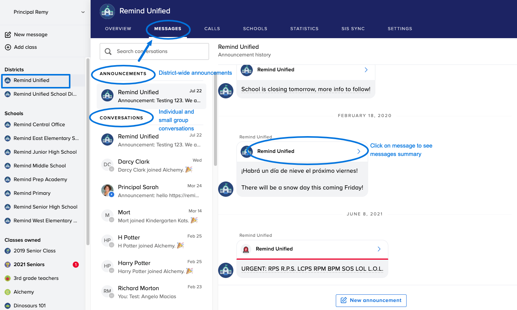Expand the school closing message chevron
The height and width of the screenshot is (310, 517).
pyautogui.click(x=366, y=70)
